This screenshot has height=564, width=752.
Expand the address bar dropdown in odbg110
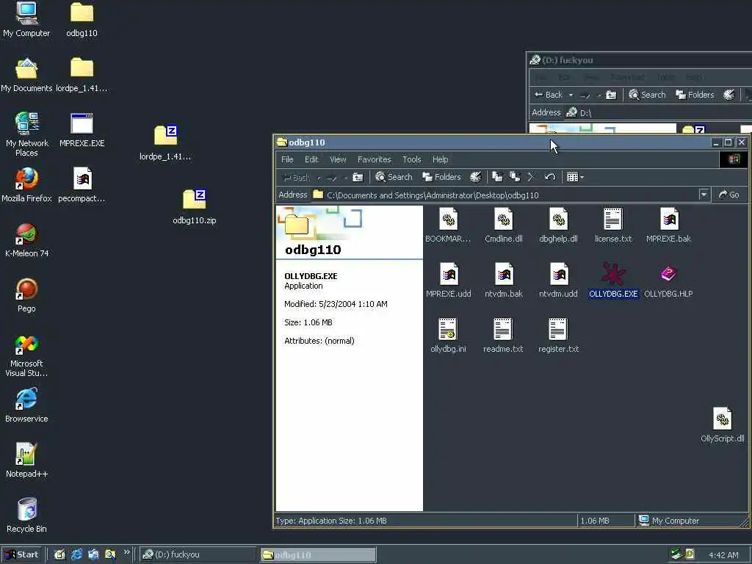click(x=704, y=195)
